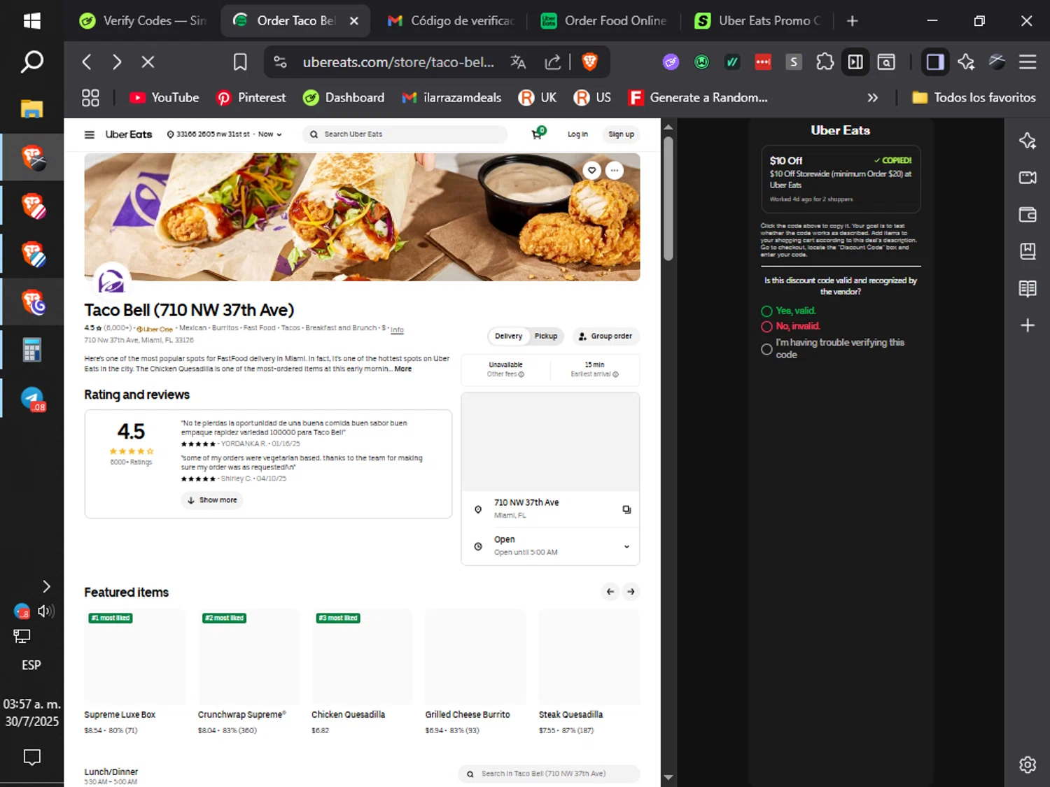
Task: Open the YouTube bookmark
Action: pos(164,98)
